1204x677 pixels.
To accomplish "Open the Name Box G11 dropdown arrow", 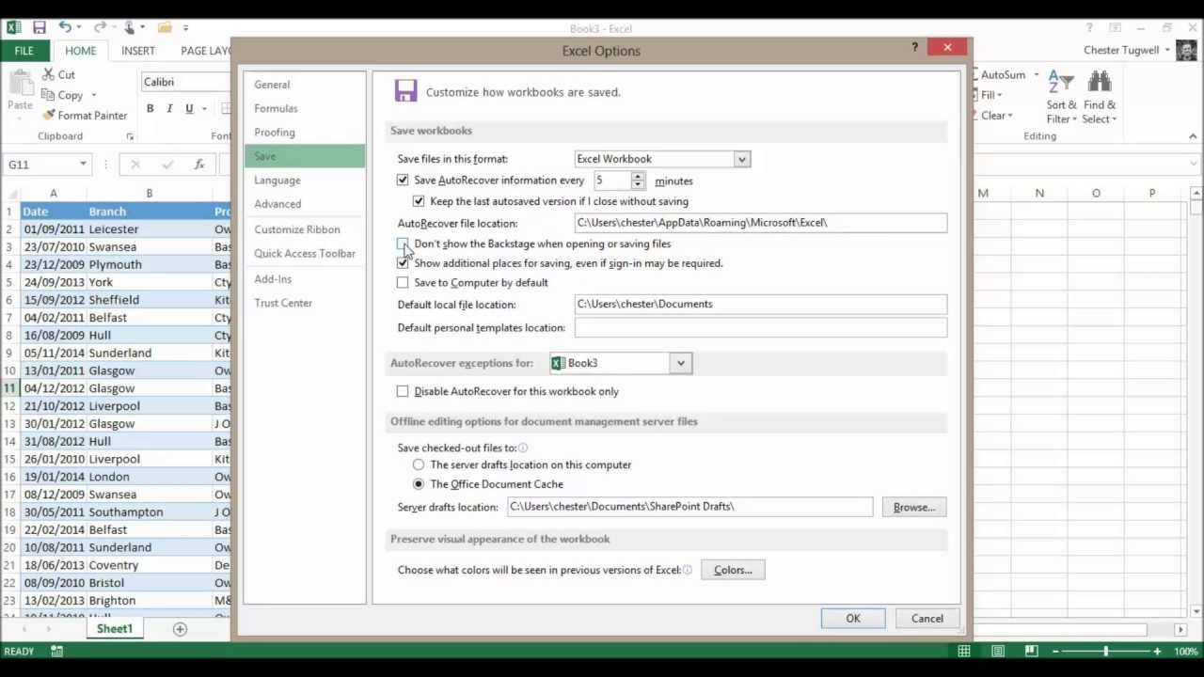I will pos(83,165).
